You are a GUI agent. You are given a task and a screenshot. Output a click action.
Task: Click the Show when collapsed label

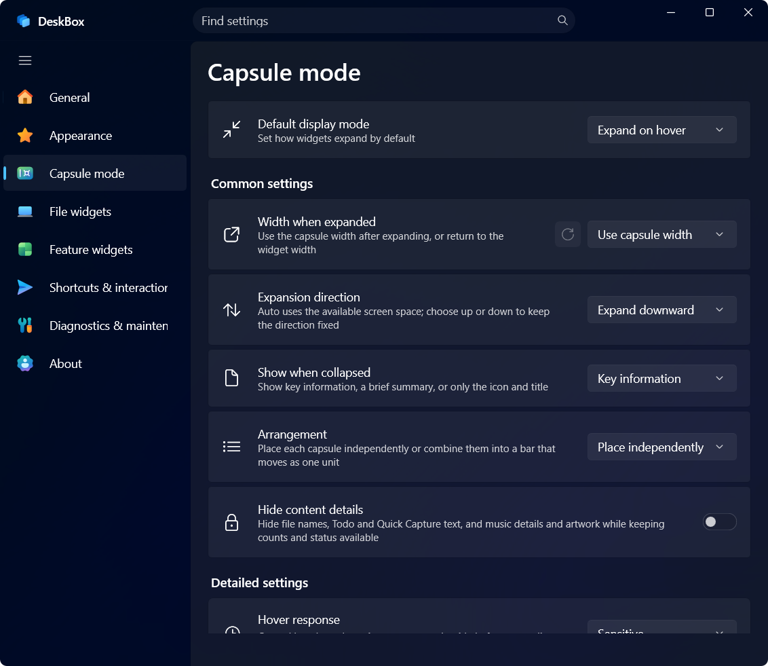314,373
